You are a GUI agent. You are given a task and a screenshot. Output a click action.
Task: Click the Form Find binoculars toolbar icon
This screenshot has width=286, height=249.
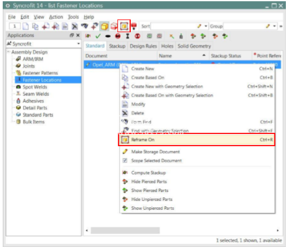click(x=84, y=26)
